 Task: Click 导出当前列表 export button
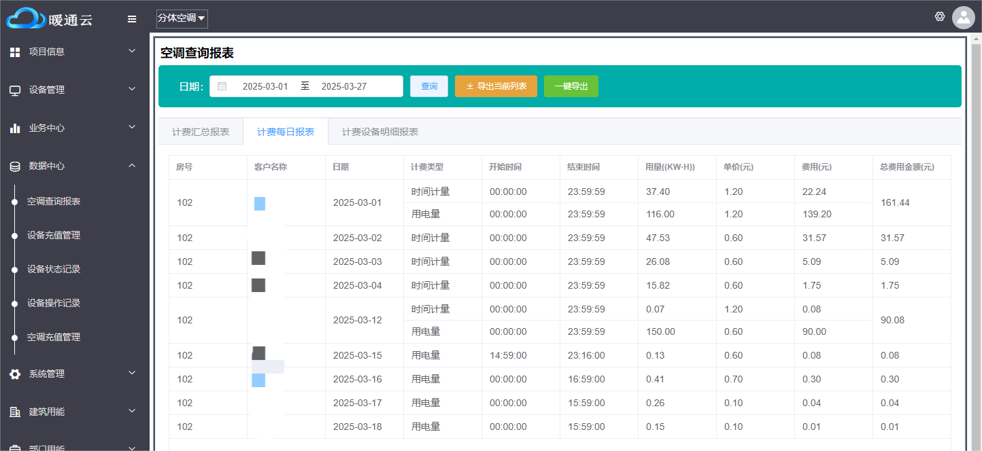click(496, 86)
